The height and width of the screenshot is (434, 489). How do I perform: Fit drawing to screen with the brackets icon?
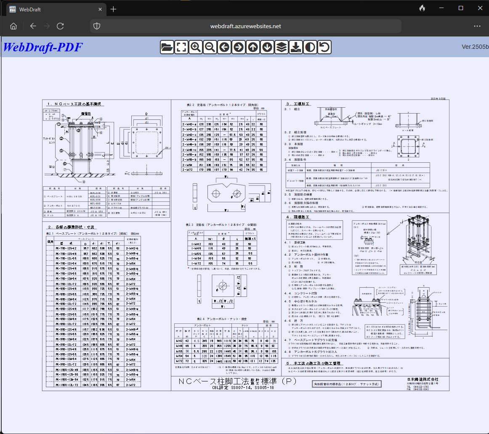[x=181, y=48]
